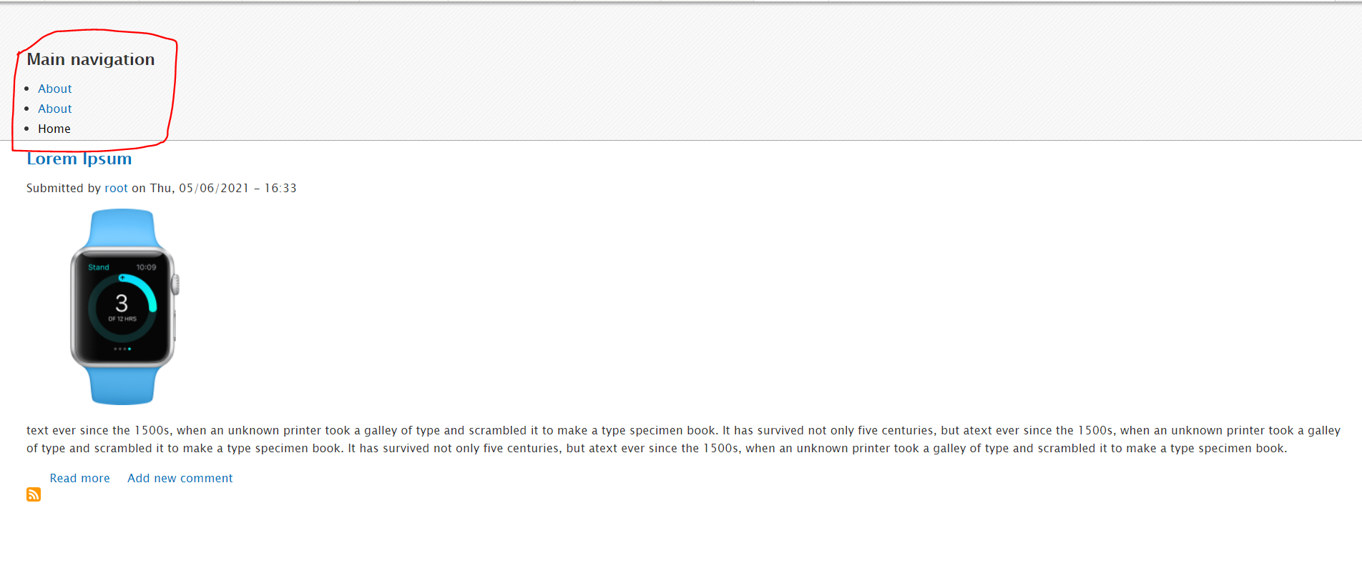Screen dimensions: 1362x588
Task: Click the watch's digital crown
Action: [176, 285]
